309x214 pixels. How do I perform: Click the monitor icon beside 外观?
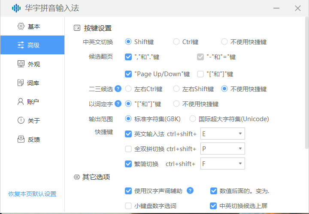[21, 64]
